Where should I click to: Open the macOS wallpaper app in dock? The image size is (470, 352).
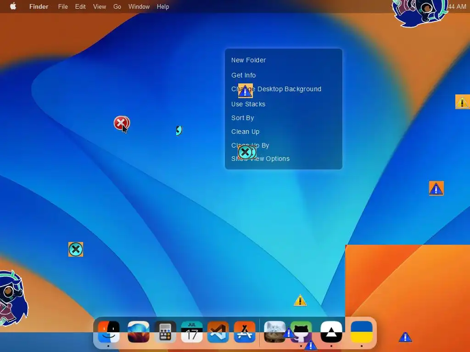pos(139,332)
